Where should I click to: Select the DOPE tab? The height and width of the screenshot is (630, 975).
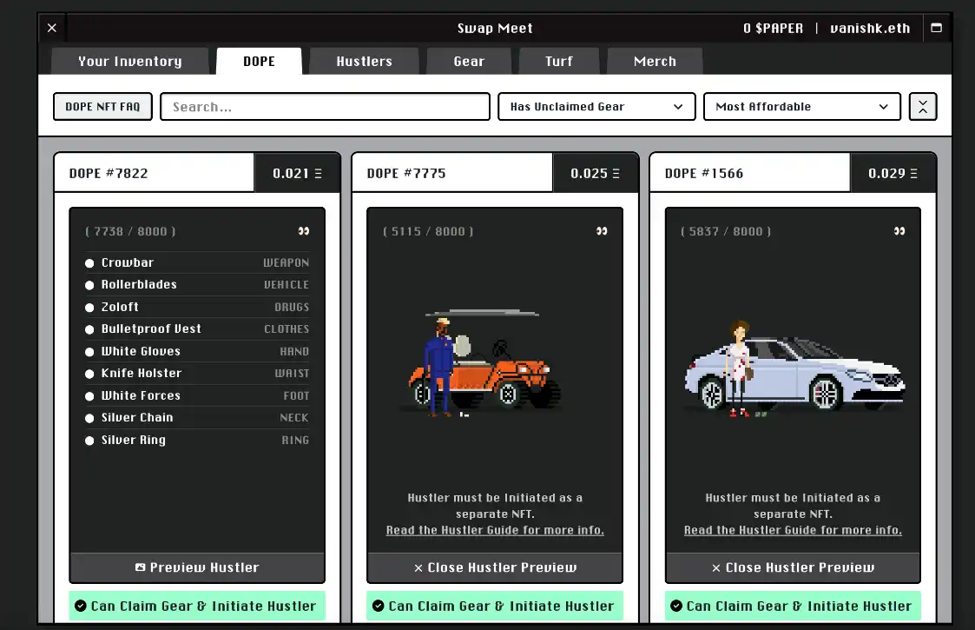pos(260,61)
